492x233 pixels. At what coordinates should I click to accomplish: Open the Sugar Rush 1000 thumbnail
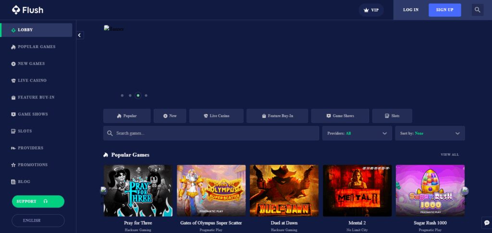[x=430, y=191]
